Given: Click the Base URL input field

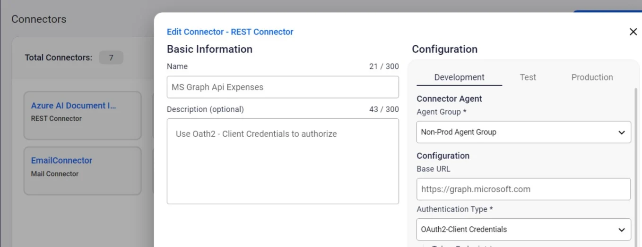Looking at the screenshot, I should [x=523, y=189].
